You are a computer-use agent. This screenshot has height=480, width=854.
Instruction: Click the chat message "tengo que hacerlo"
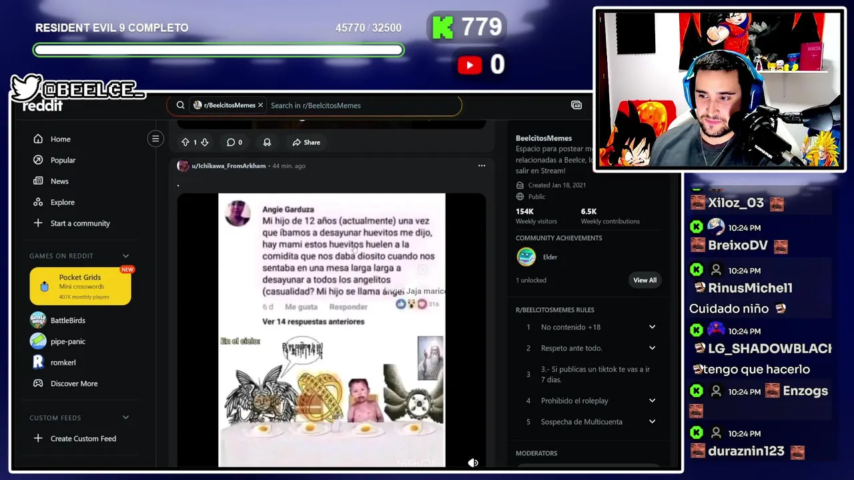[755, 369]
